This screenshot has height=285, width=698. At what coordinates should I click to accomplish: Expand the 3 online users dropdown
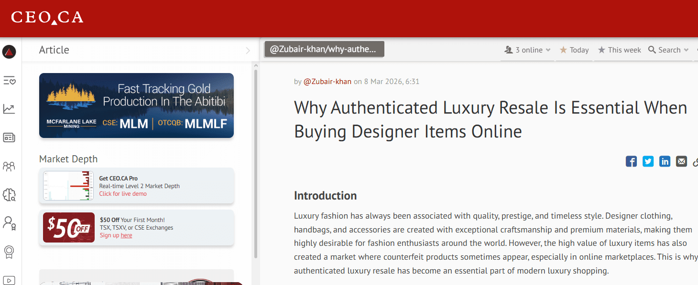[528, 50]
